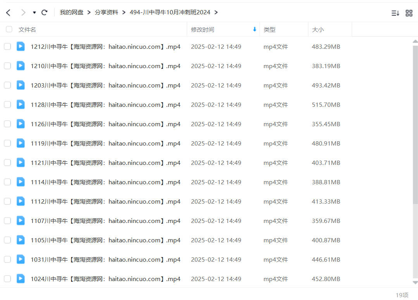
Task: Click the vertical scrollbar thumb
Action: [x=415, y=125]
